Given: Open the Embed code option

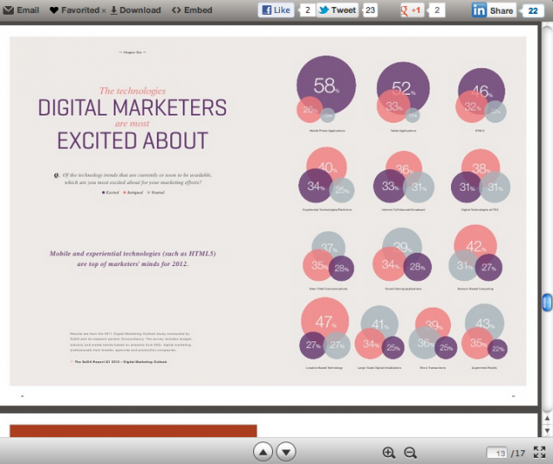Looking at the screenshot, I should tap(191, 10).
